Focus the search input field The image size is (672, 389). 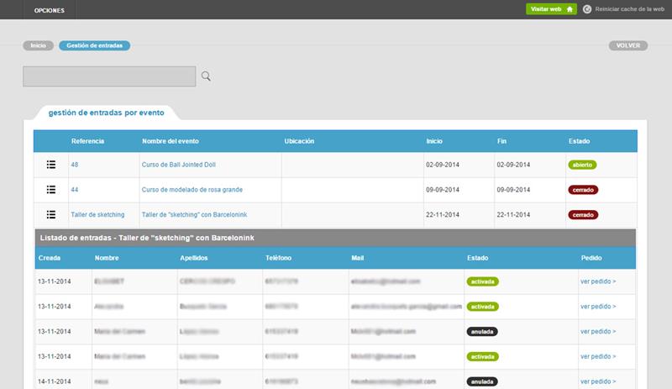(109, 76)
